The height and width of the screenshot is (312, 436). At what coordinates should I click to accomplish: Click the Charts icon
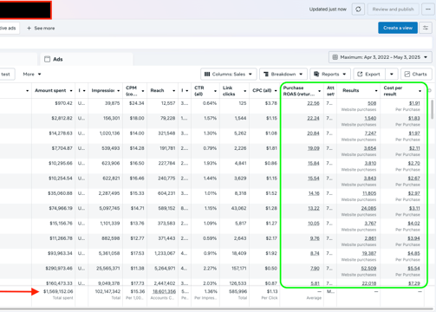[x=407, y=75]
